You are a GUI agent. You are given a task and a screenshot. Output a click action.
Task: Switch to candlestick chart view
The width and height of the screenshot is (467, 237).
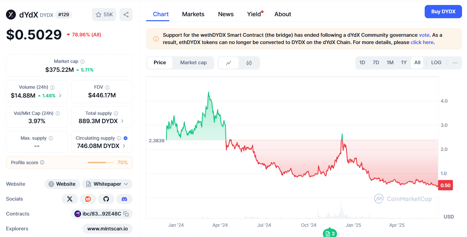(x=249, y=63)
